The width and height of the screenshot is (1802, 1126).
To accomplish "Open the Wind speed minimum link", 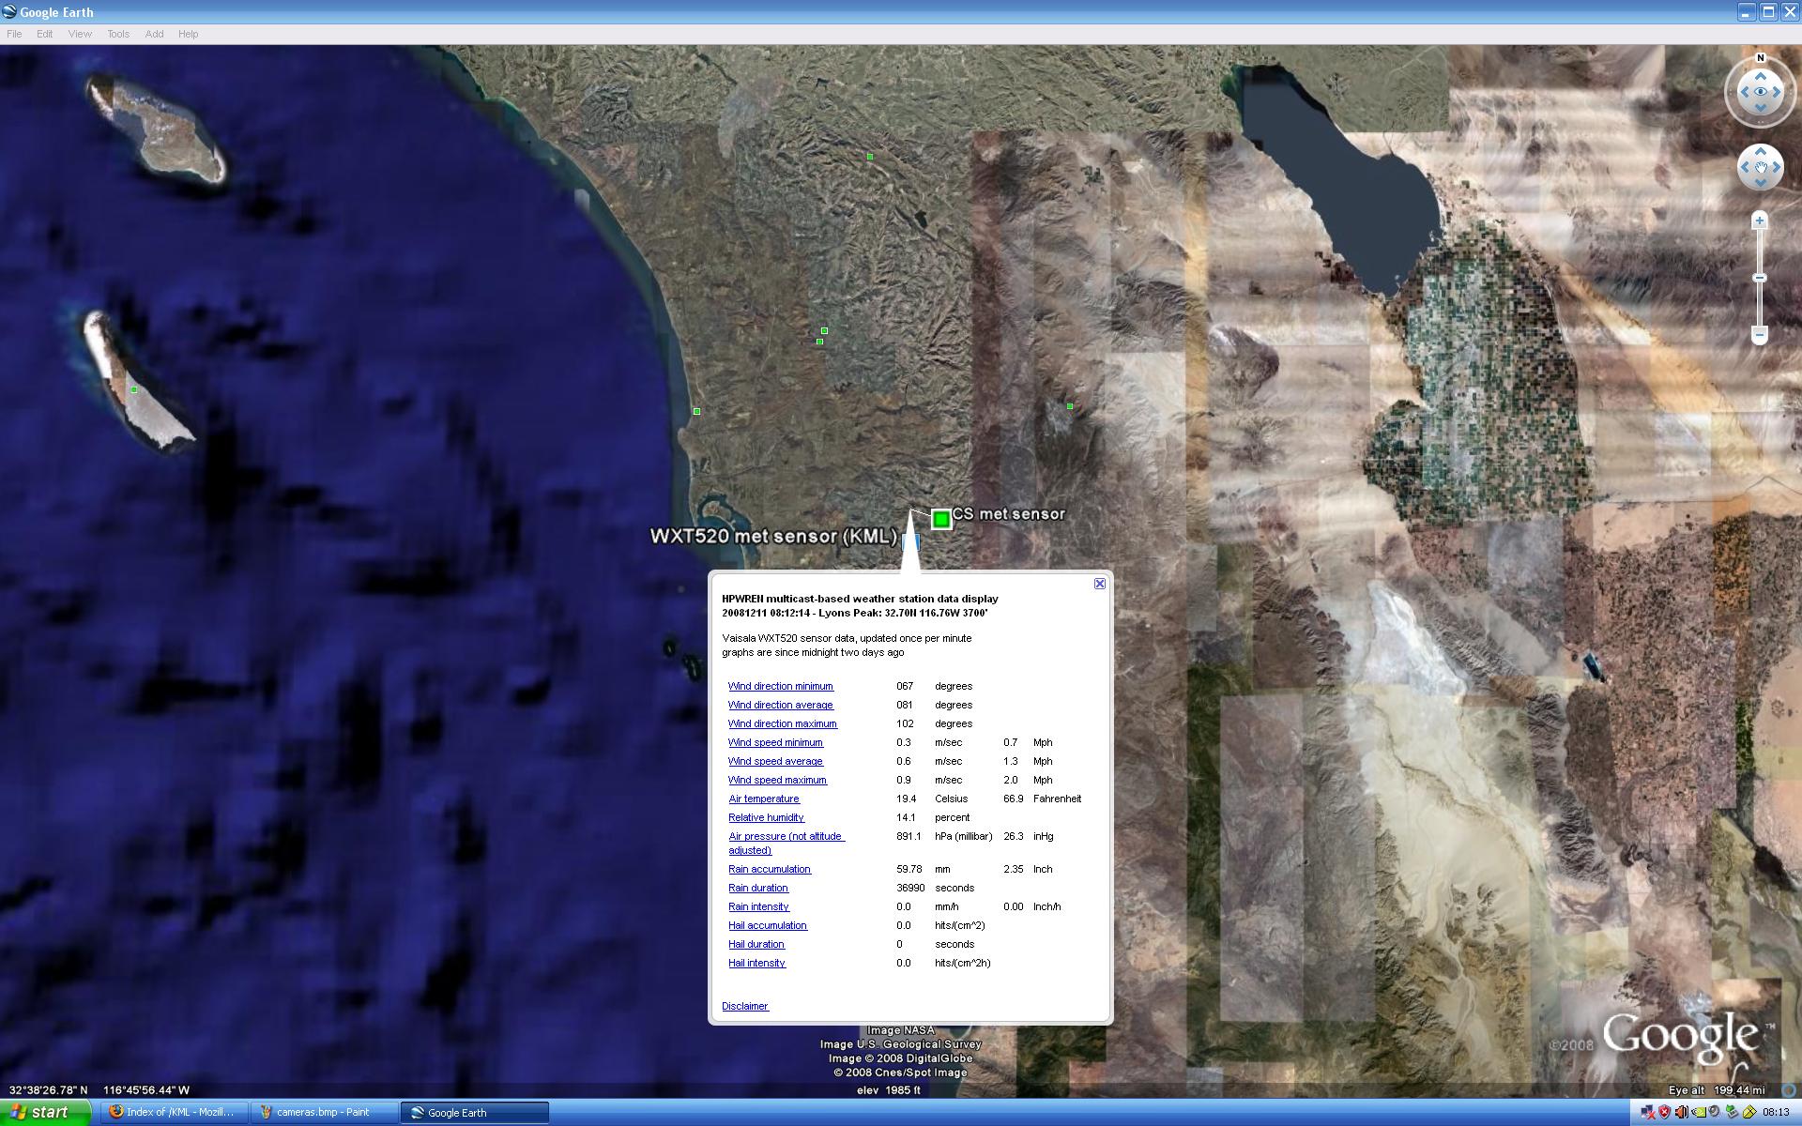I will (x=775, y=742).
